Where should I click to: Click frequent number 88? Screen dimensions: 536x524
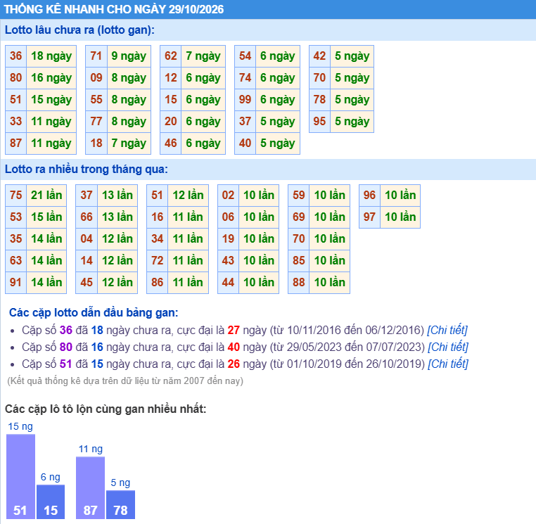tap(299, 283)
